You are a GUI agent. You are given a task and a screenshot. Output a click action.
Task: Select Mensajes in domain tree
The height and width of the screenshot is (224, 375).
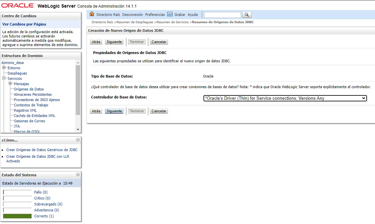[21, 84]
